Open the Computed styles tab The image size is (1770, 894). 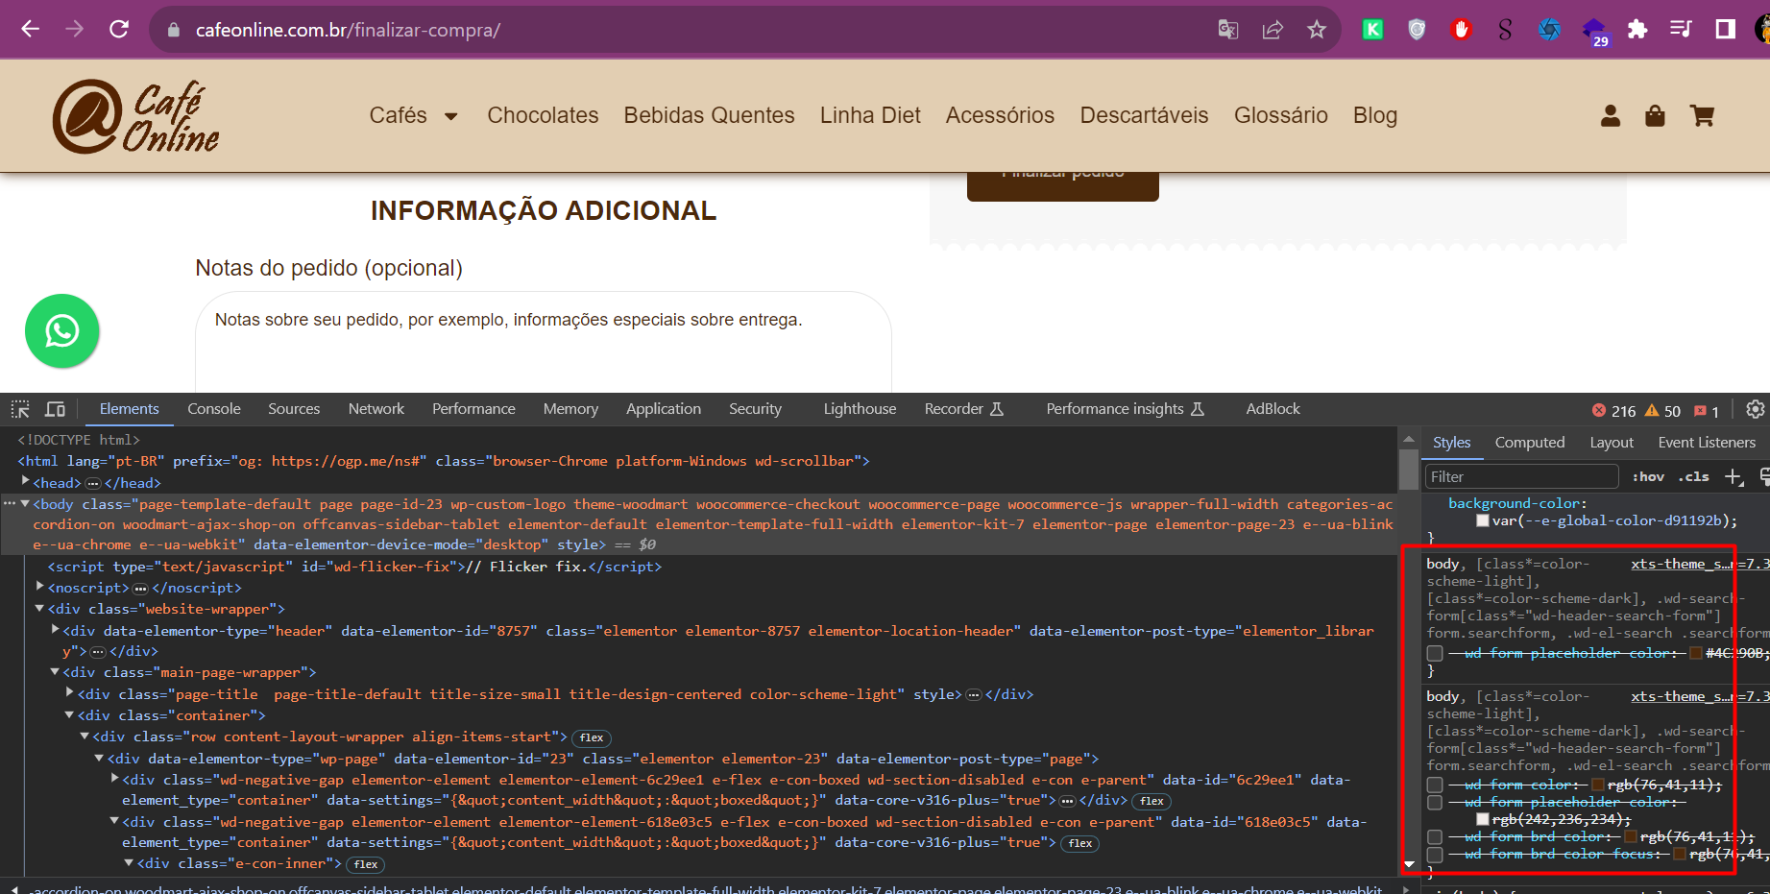(1530, 443)
